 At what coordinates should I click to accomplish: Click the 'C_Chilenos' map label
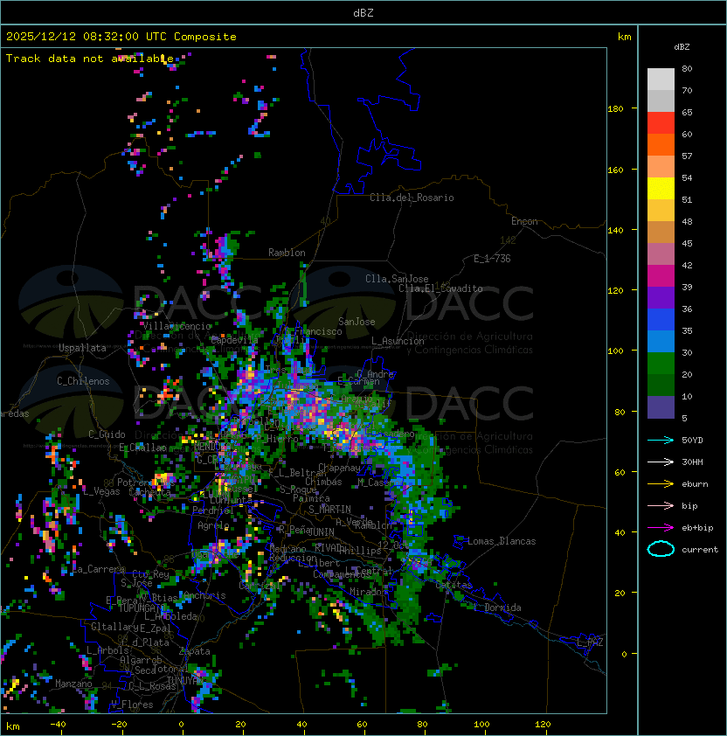[x=83, y=381]
